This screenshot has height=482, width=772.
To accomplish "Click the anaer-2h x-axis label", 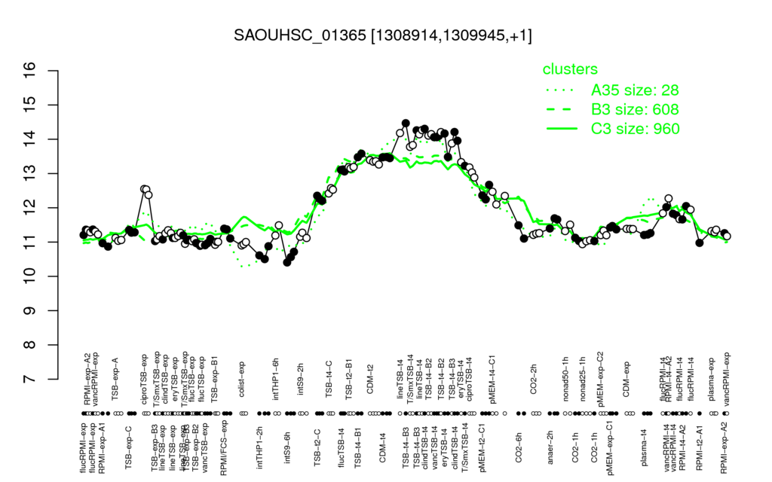I will [x=550, y=447].
